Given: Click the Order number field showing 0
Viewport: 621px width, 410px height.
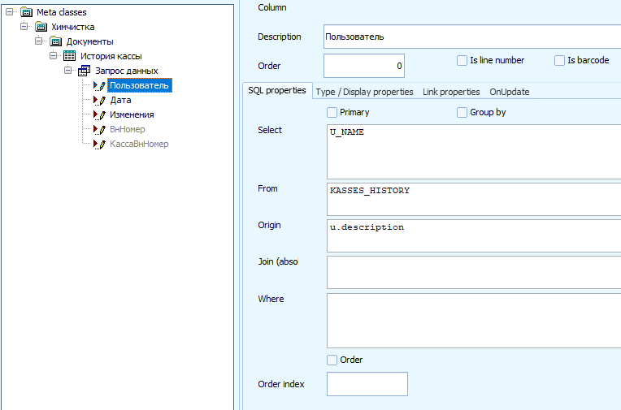Looking at the screenshot, I should [x=364, y=66].
